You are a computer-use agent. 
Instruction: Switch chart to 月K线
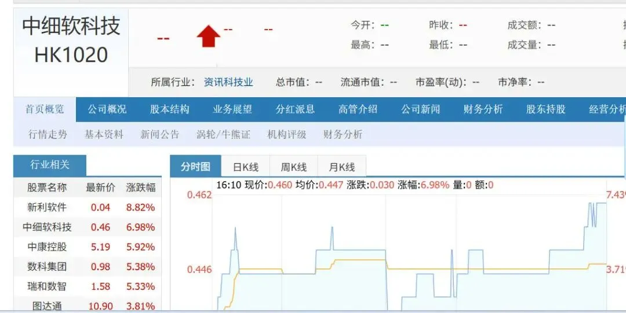click(x=342, y=167)
